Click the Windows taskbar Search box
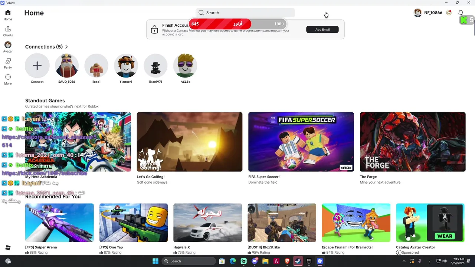The width and height of the screenshot is (475, 267). tap(189, 261)
